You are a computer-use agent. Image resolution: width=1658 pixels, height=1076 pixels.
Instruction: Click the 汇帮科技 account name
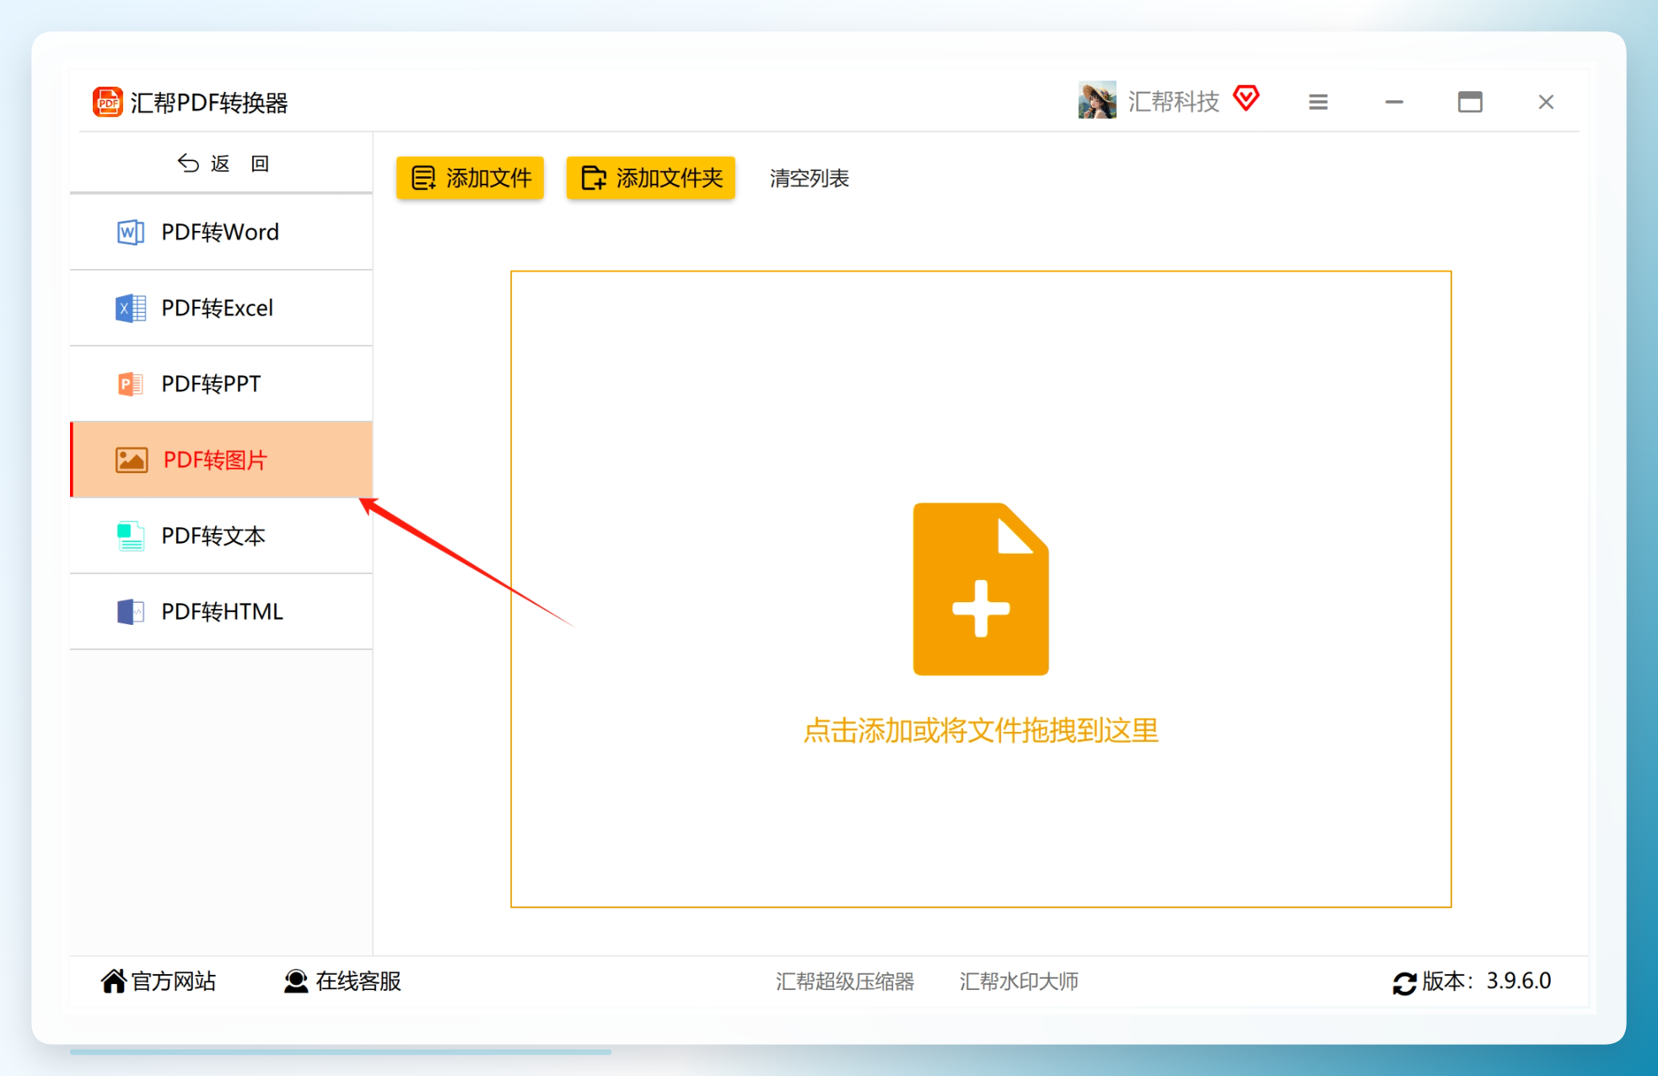tap(1174, 102)
